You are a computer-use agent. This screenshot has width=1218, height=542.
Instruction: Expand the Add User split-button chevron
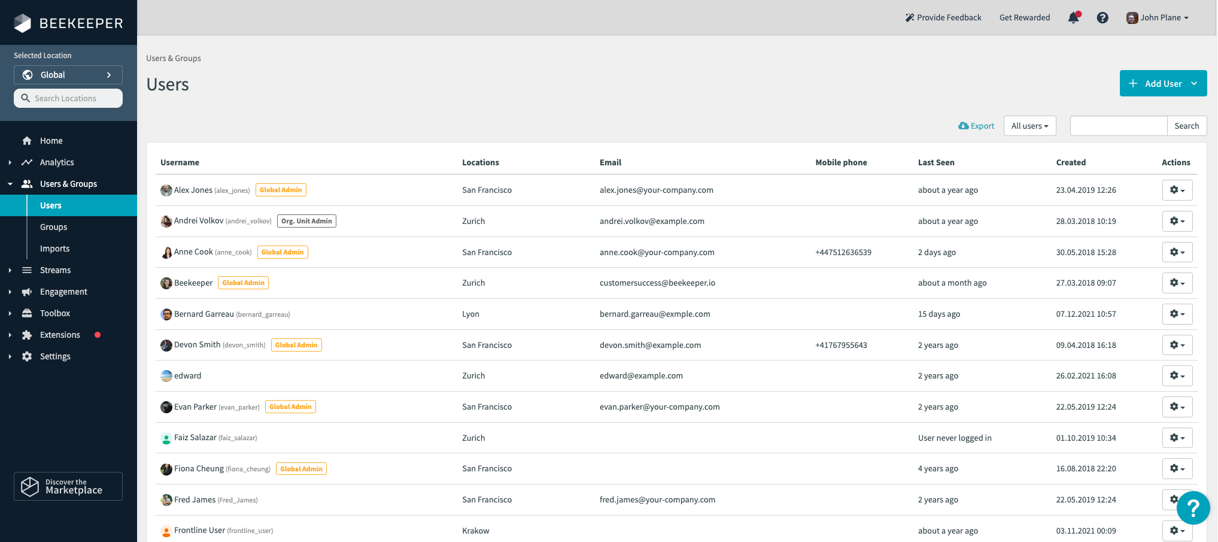coord(1194,83)
